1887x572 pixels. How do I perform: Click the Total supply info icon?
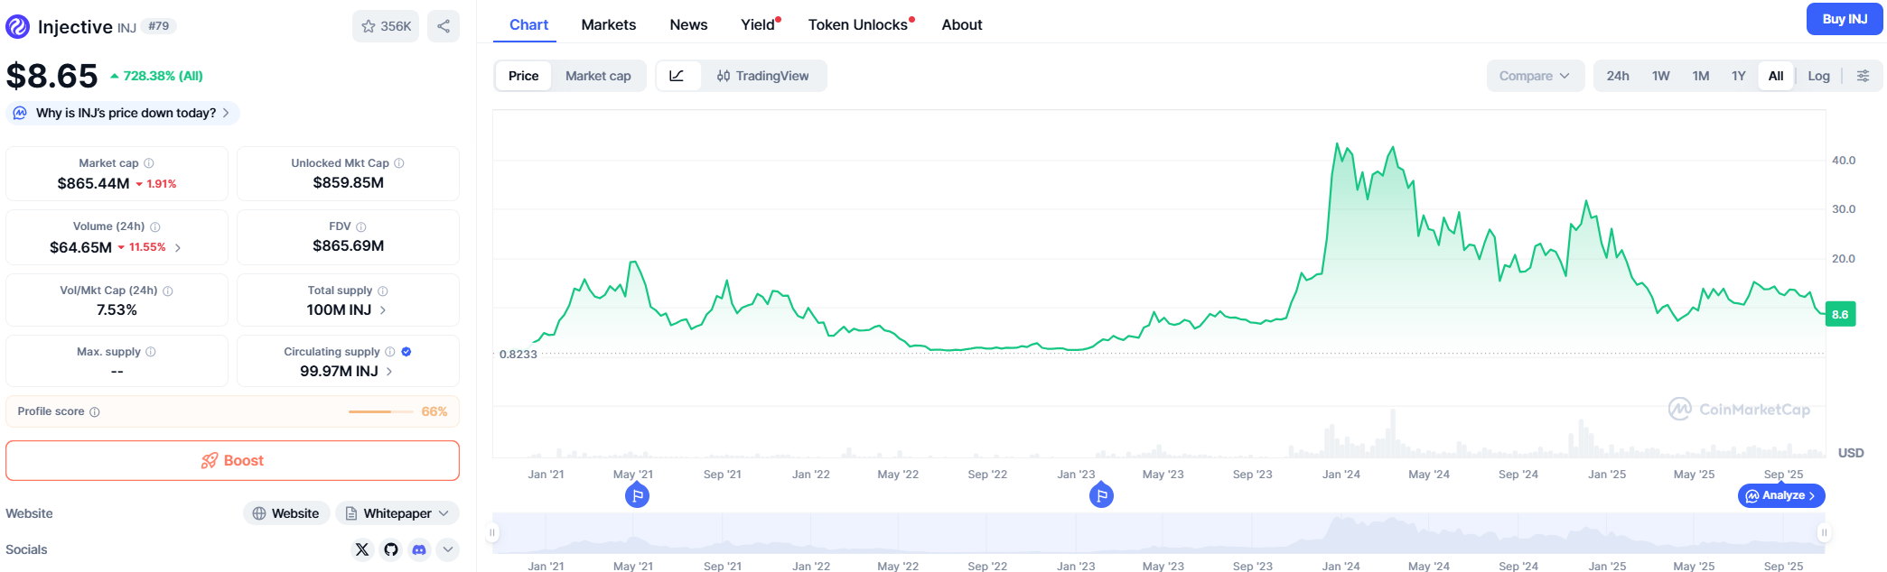pos(383,291)
